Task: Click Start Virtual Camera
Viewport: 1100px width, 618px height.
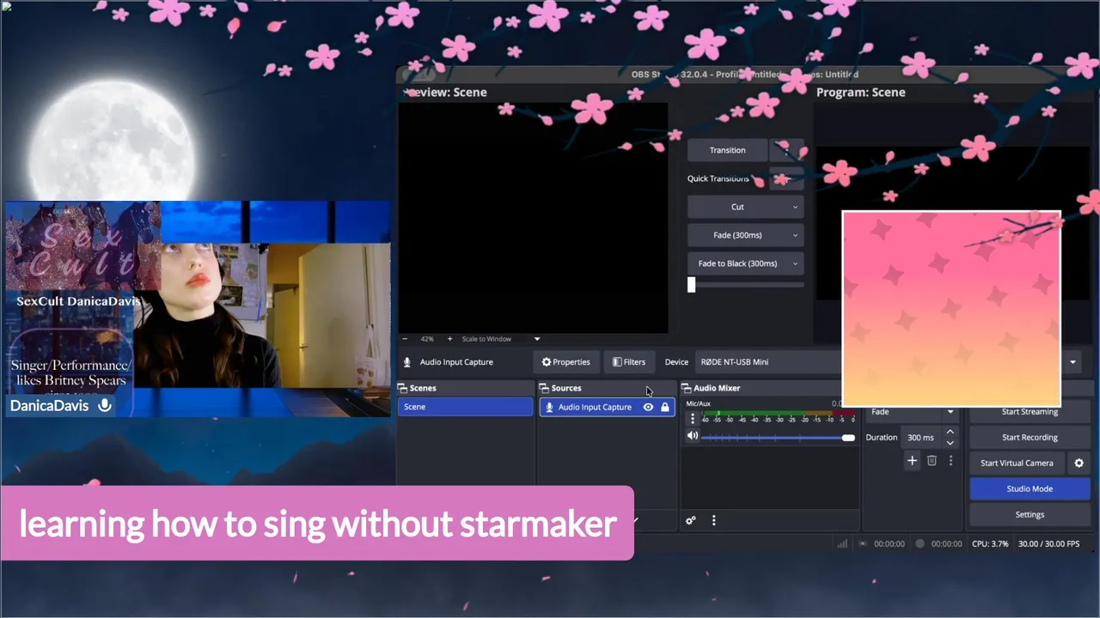Action: pos(1017,463)
